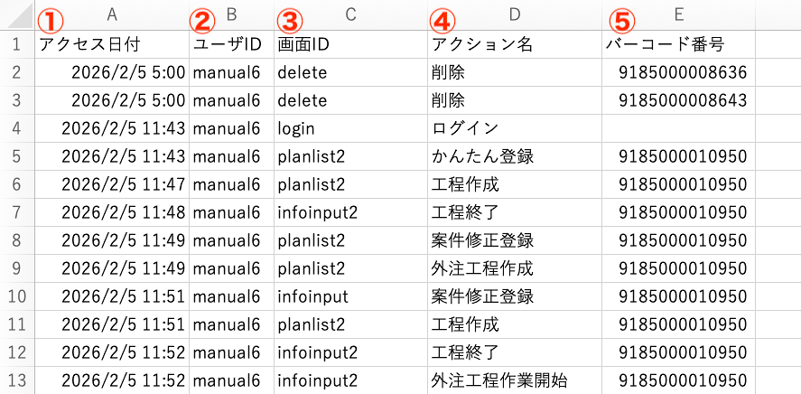Click barcode cell 9185000008636
The height and width of the screenshot is (394, 801).
683,72
